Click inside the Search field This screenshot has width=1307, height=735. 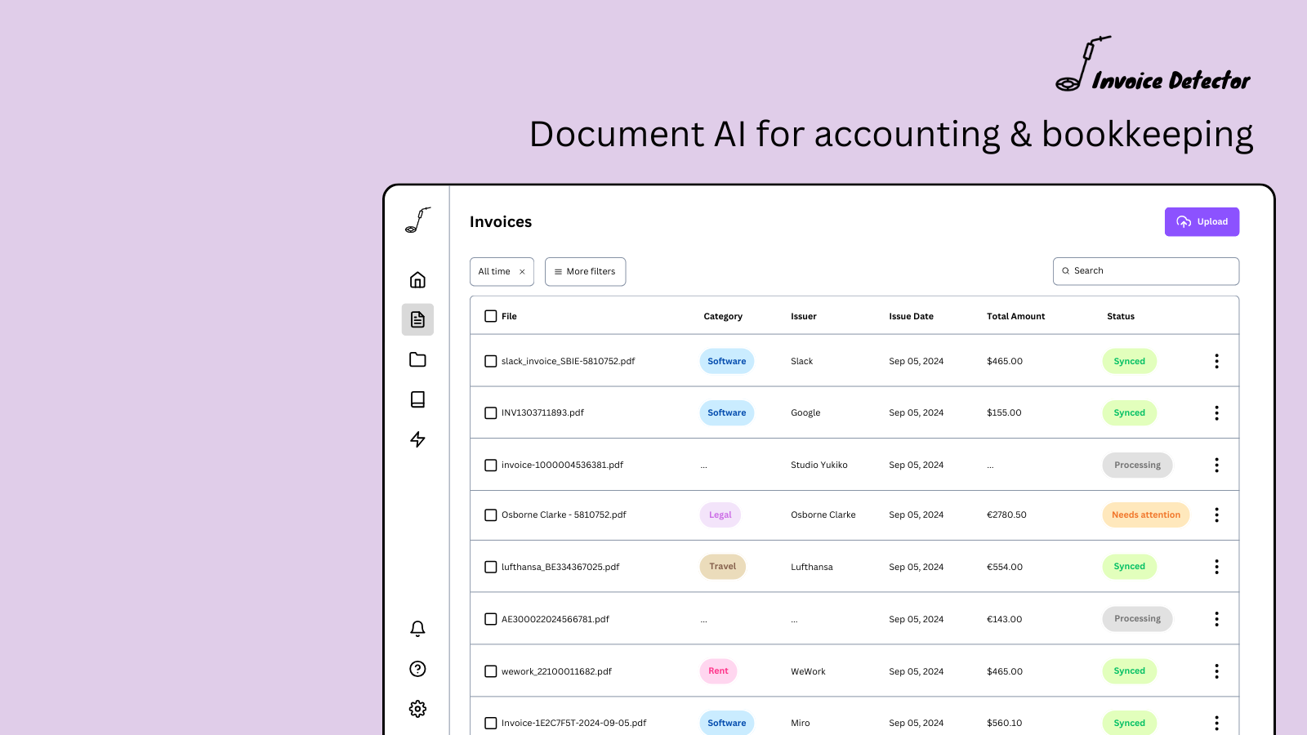(1145, 270)
